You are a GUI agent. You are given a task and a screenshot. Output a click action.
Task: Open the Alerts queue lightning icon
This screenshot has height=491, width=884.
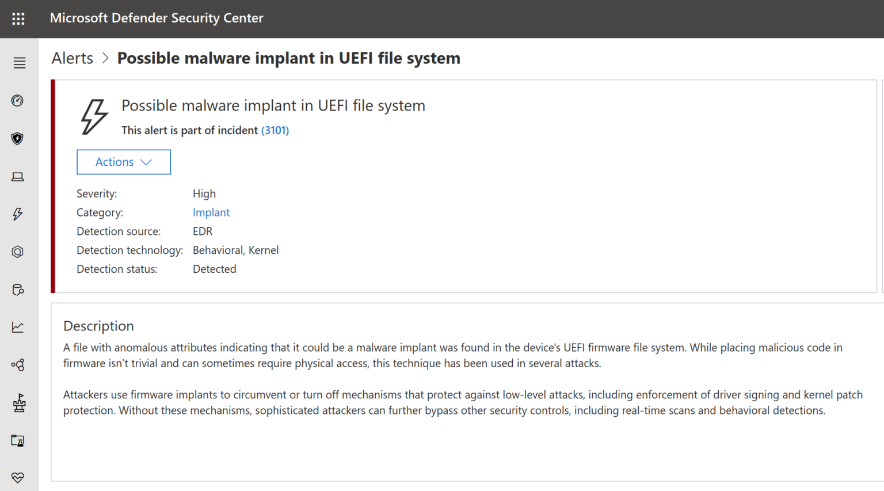pos(17,214)
